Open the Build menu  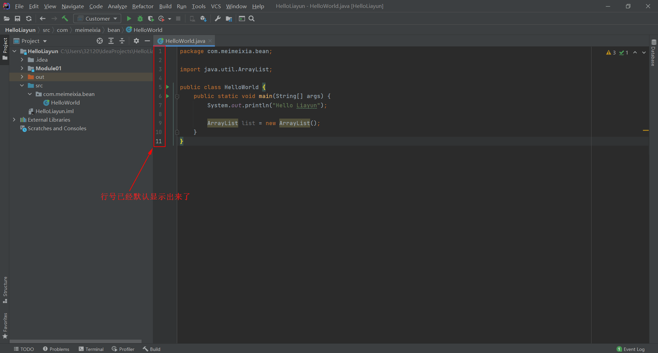165,6
